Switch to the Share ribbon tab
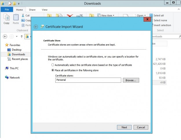The image size is (181, 140). (32, 10)
